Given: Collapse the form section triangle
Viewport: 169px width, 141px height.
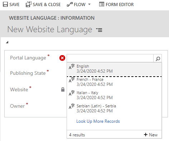Looking at the screenshot, I should point(7,42).
